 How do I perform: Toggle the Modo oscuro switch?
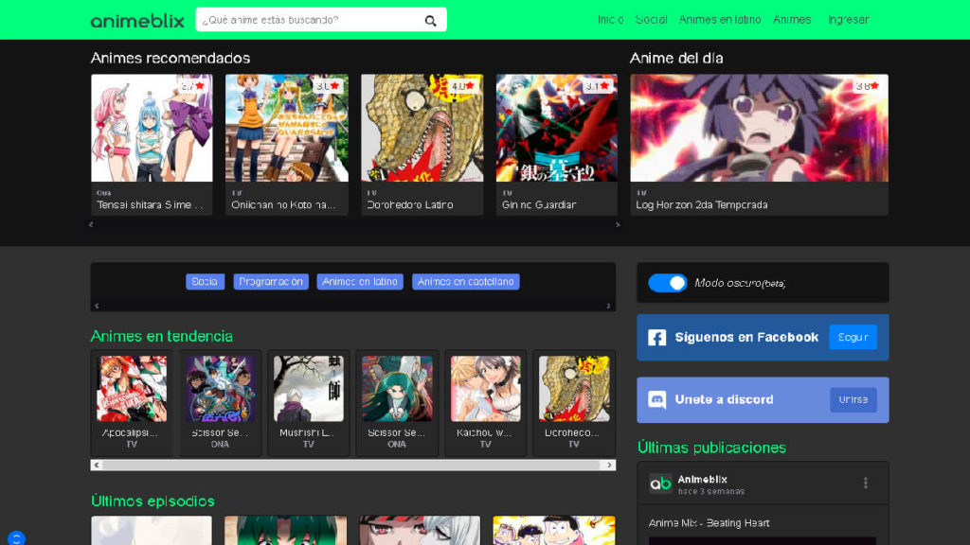pyautogui.click(x=668, y=283)
